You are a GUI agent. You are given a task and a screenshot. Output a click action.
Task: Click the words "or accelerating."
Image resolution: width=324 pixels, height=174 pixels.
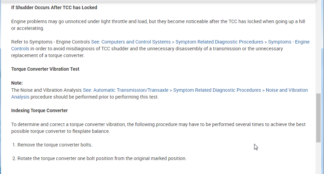pyautogui.click(x=28, y=28)
